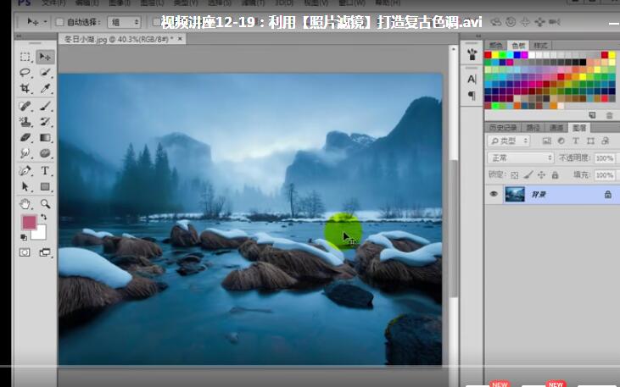The width and height of the screenshot is (620, 387).
Task: Toggle the 自动选择 auto-select checkbox
Action: click(60, 21)
